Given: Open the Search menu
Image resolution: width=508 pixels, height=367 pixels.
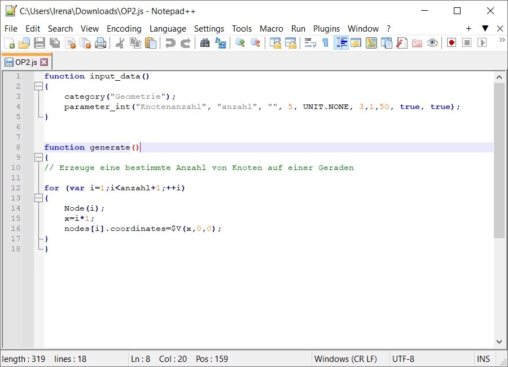Looking at the screenshot, I should (x=60, y=29).
